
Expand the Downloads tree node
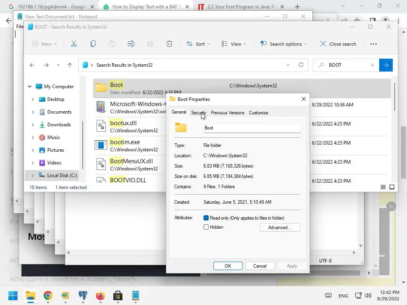pos(33,125)
